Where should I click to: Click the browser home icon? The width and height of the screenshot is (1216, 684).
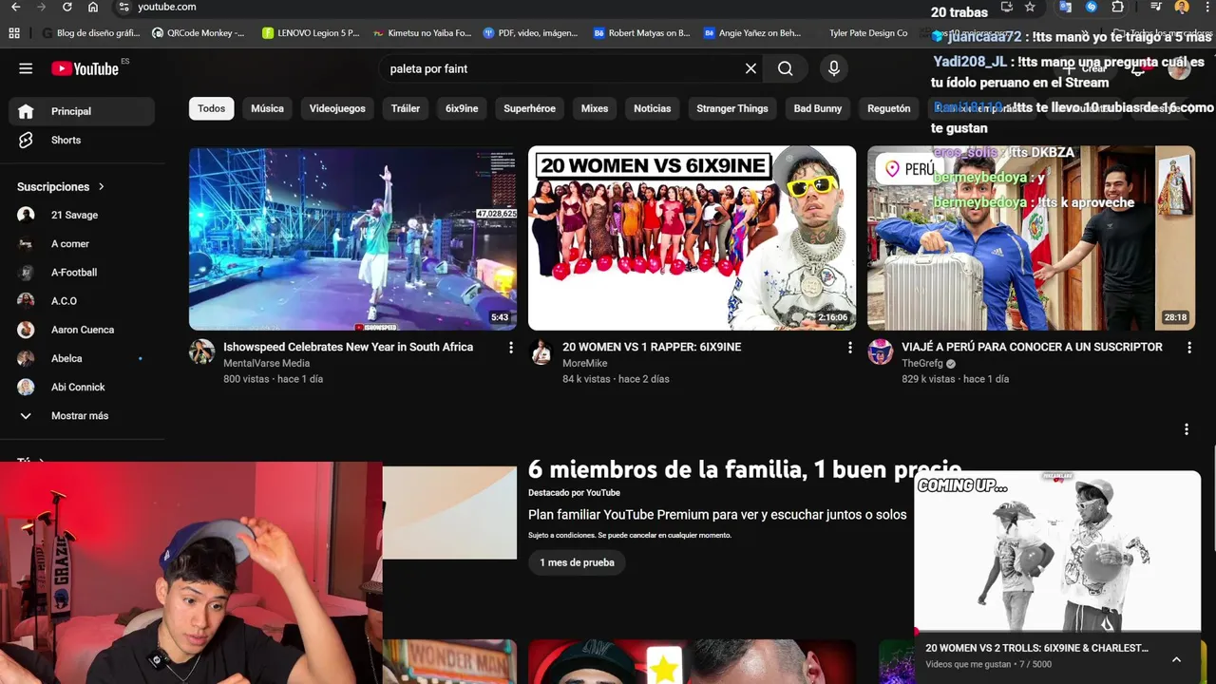[x=92, y=7]
